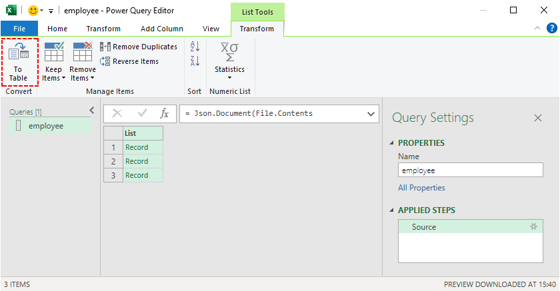
Task: Expand the formula bar with the chevron
Action: tap(371, 114)
